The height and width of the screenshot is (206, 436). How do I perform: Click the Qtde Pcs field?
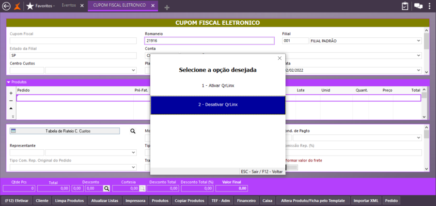click(19, 189)
